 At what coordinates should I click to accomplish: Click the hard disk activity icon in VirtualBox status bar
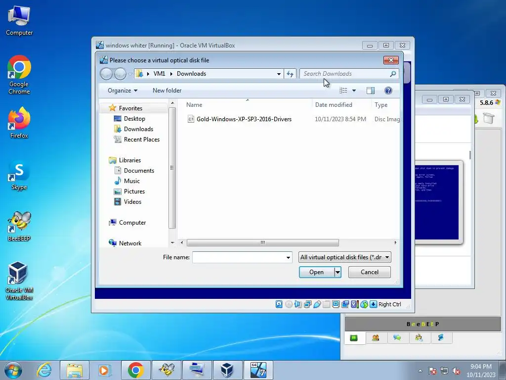coord(279,304)
